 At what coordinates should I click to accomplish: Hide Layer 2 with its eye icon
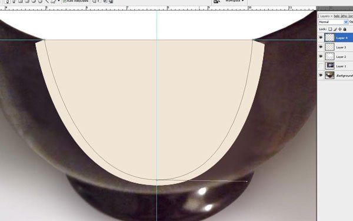tap(321, 56)
